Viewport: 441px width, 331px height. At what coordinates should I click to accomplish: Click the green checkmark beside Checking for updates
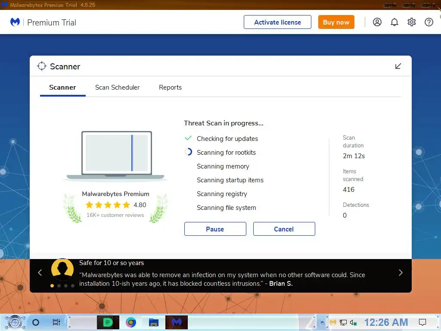click(x=188, y=138)
